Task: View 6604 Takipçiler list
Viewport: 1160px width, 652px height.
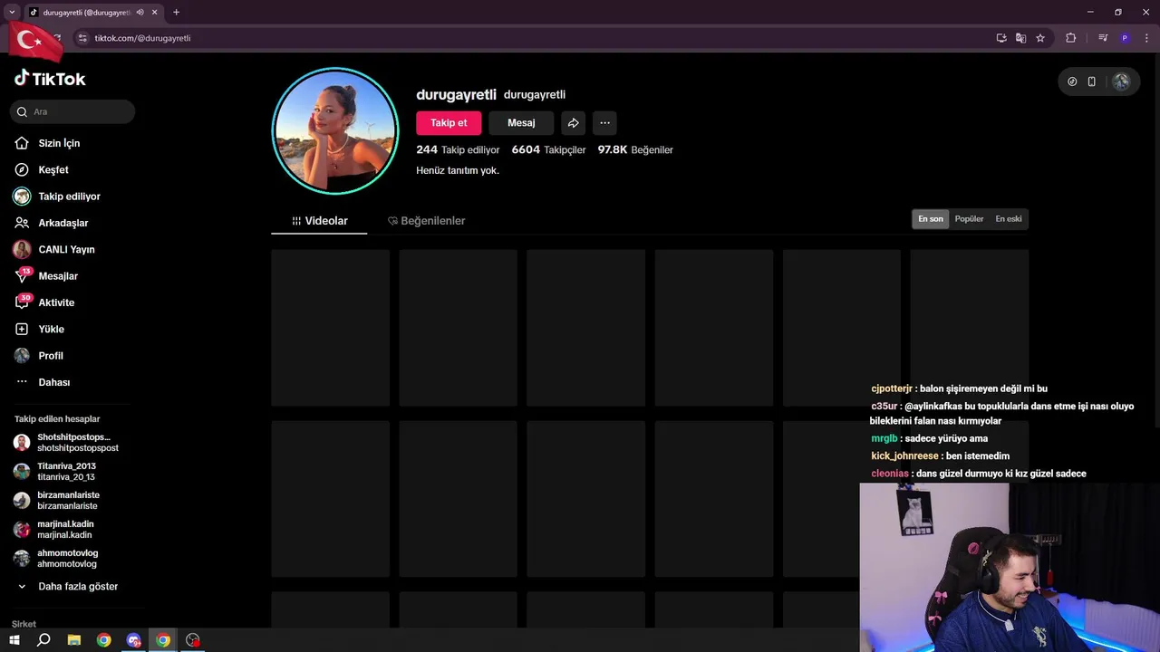Action: point(548,149)
